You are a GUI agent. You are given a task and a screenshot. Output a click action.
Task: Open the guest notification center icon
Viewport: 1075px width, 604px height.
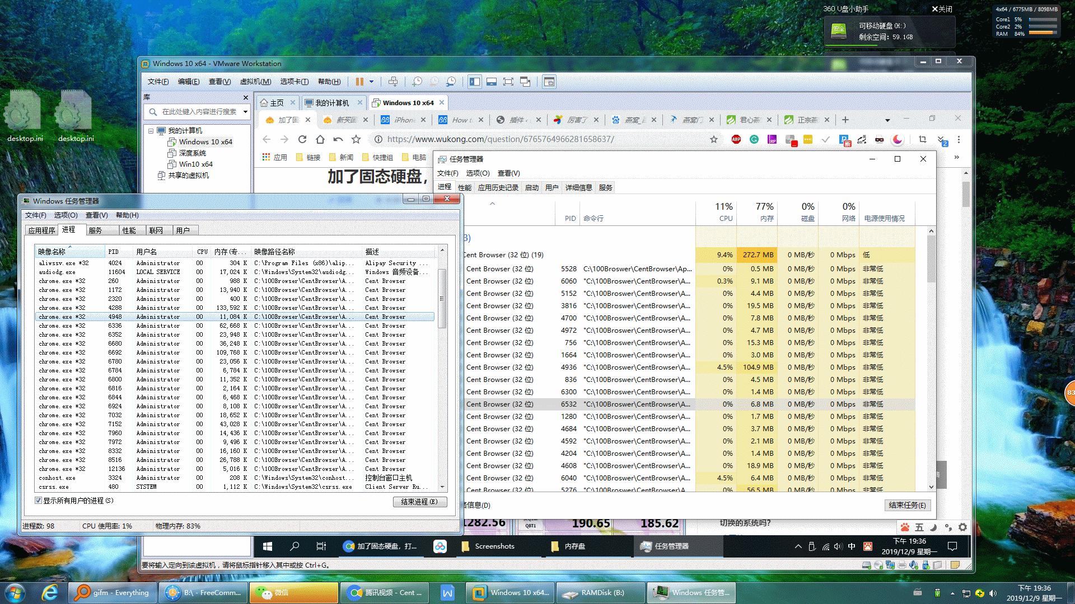[x=952, y=546]
